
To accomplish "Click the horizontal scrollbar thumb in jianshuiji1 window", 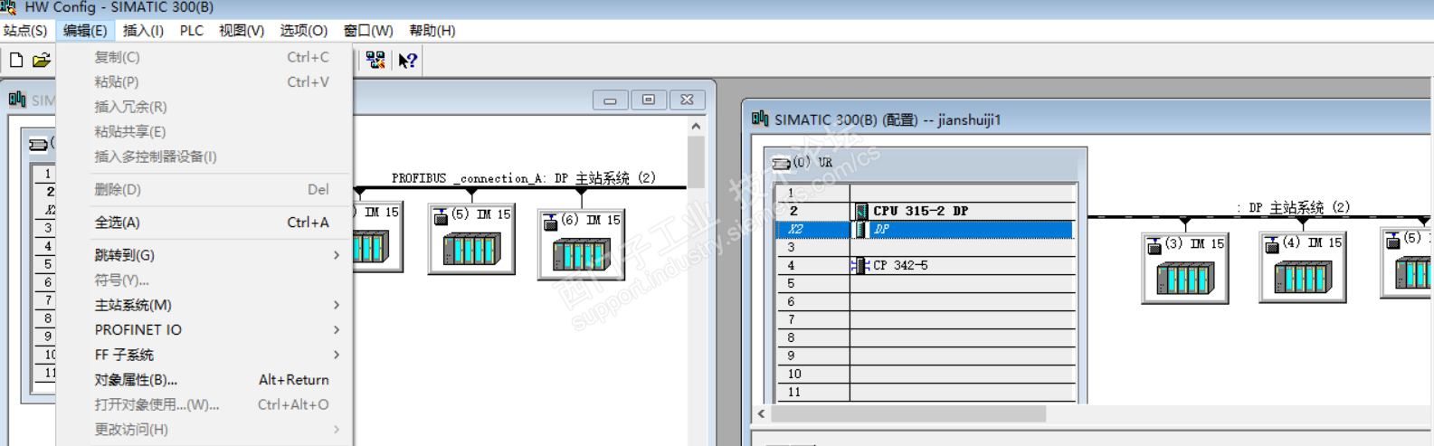I will point(908,413).
